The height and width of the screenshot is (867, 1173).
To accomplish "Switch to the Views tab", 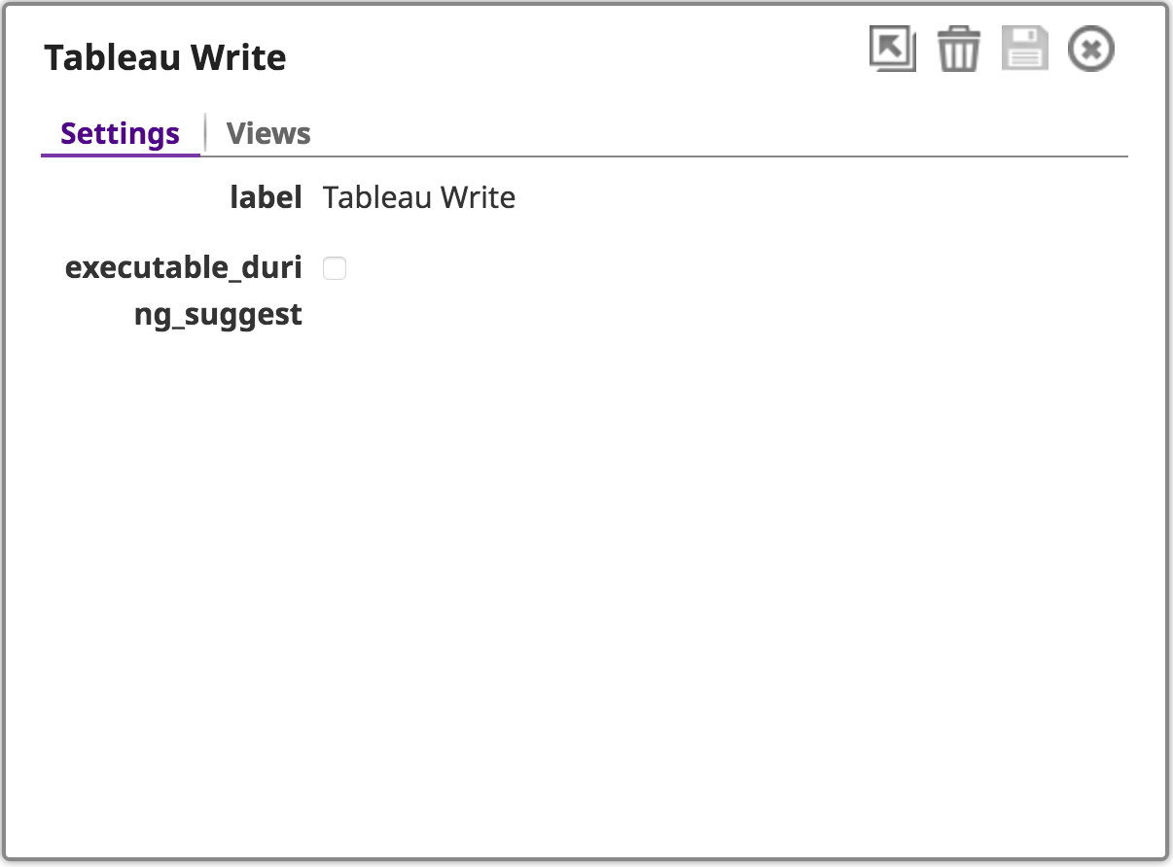I will tap(268, 133).
